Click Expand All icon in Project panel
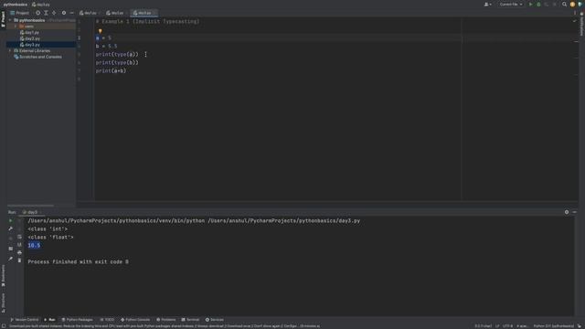The image size is (585, 329). click(46, 13)
